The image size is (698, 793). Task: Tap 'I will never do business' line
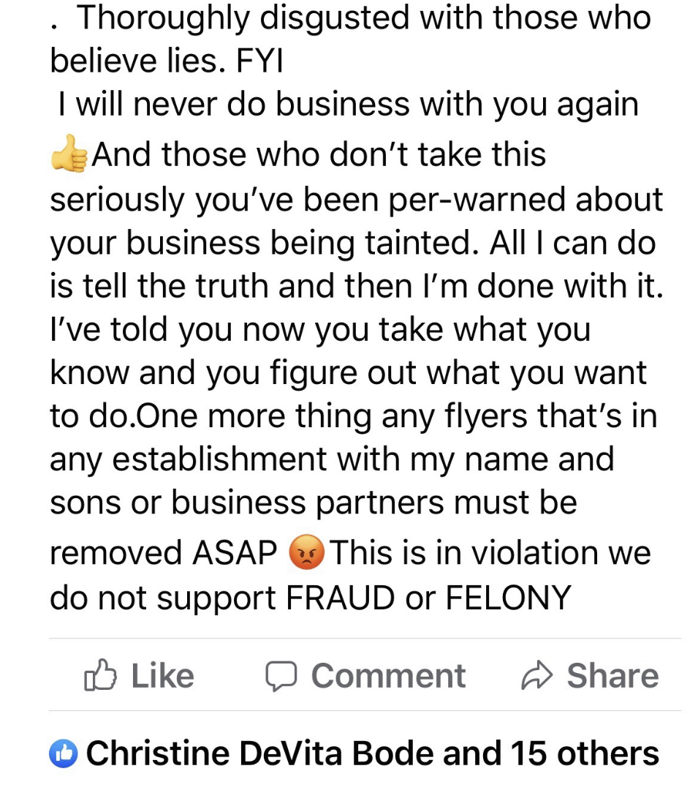(348, 105)
